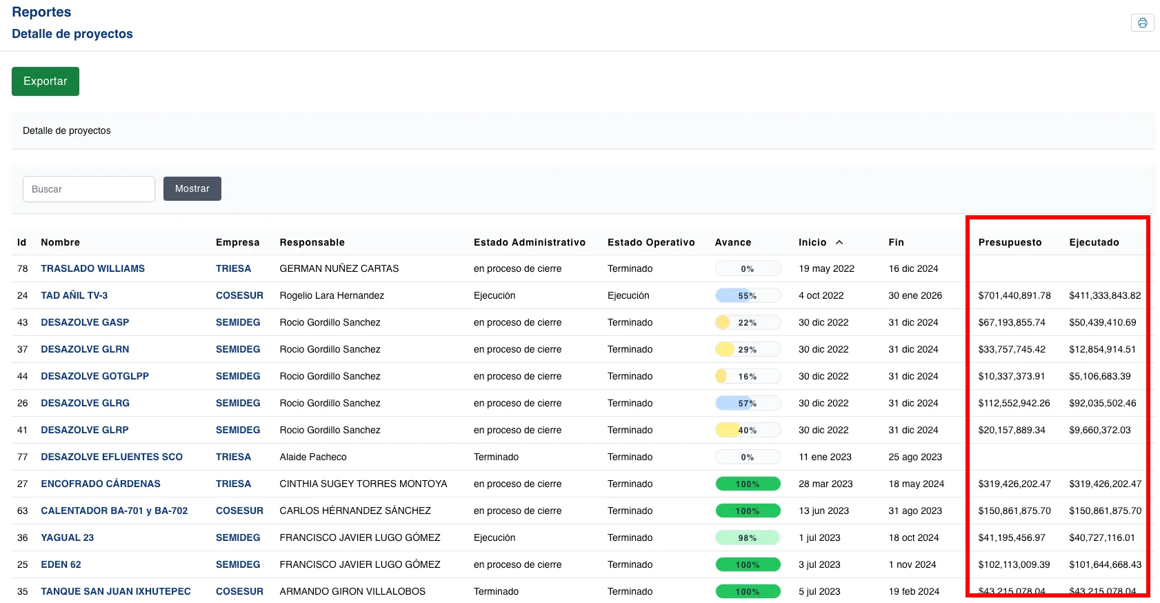Open TAD AÑIL TV-3 project
The width and height of the screenshot is (1160, 603).
[74, 295]
